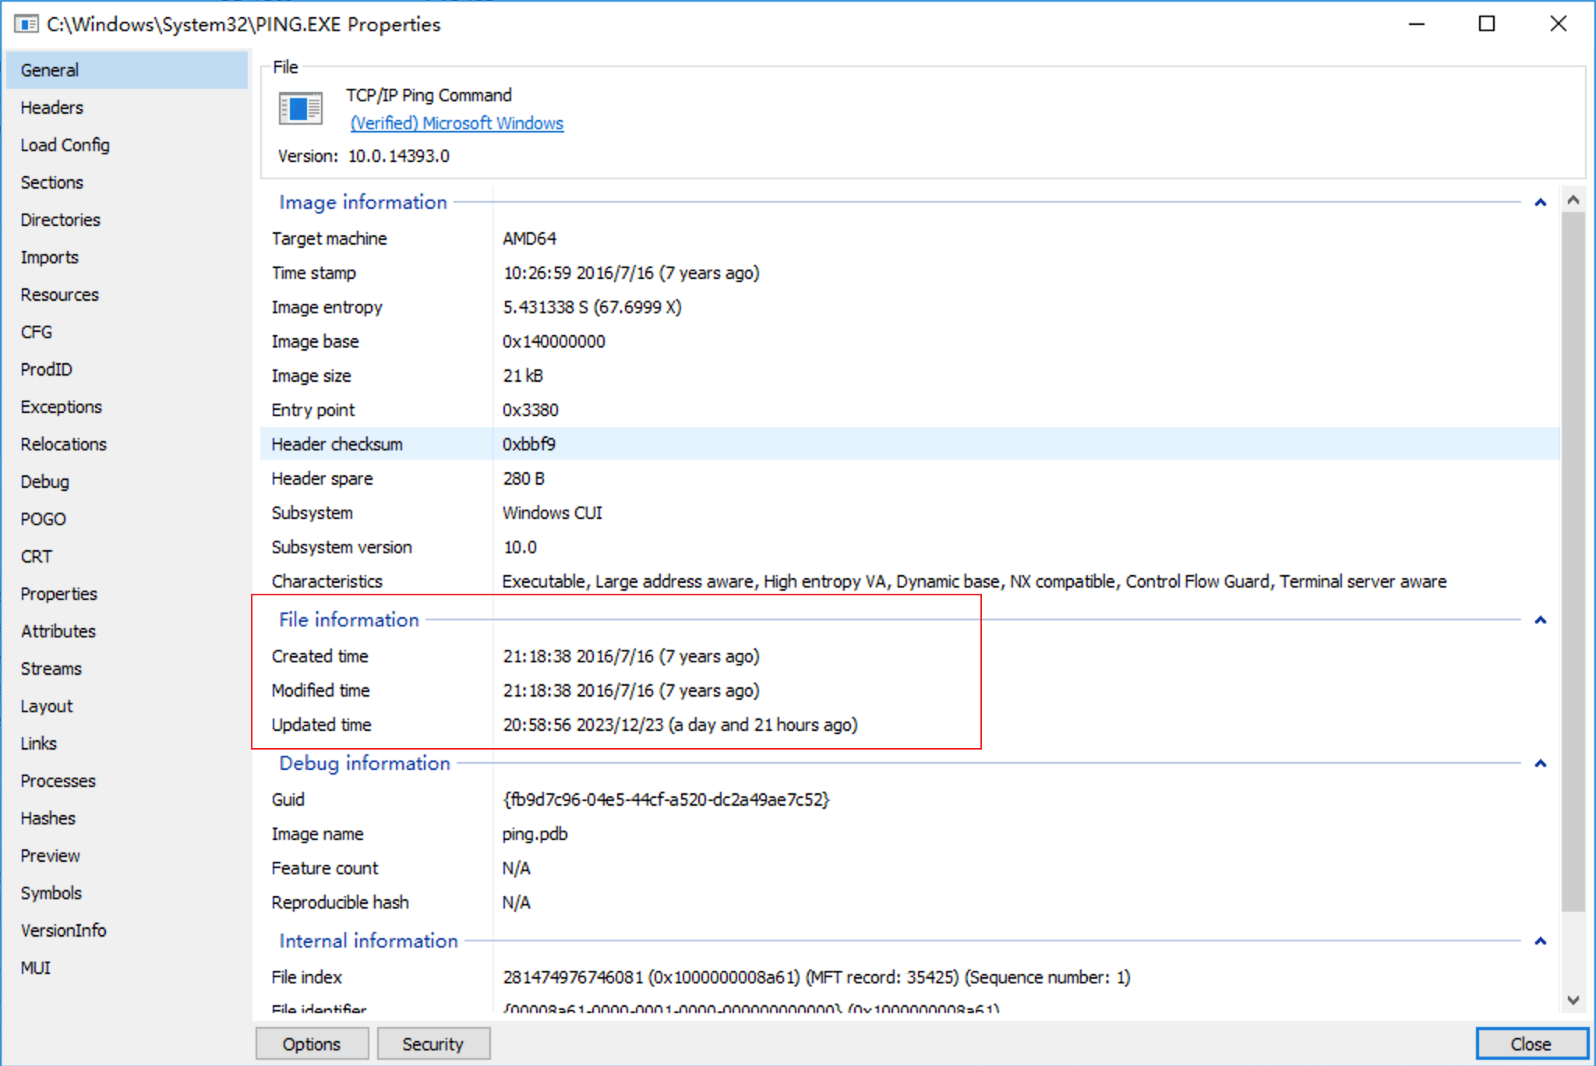
Task: Go to the VersionInfo page
Action: click(63, 930)
